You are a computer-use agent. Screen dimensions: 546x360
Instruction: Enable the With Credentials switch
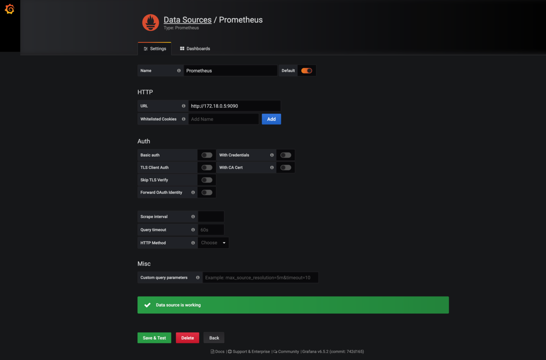pos(286,155)
